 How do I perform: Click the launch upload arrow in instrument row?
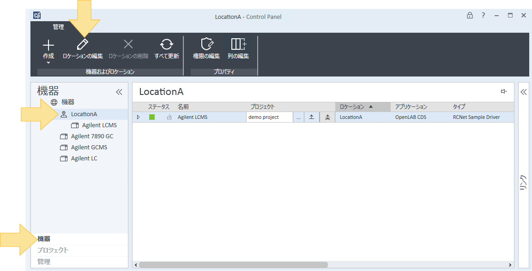[311, 117]
